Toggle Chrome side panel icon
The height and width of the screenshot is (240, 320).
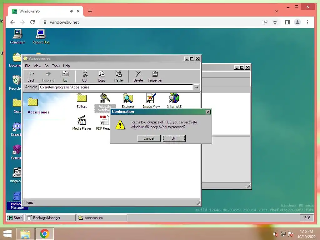[x=287, y=22]
